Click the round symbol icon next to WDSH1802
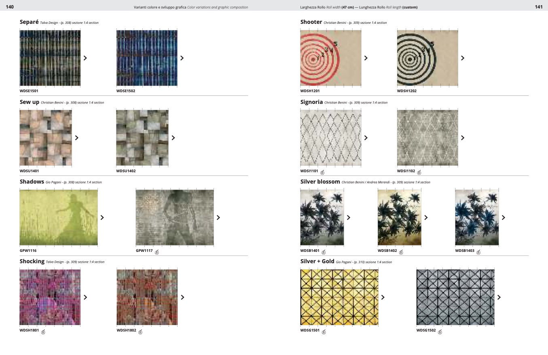This screenshot has width=548, height=355. click(x=140, y=332)
